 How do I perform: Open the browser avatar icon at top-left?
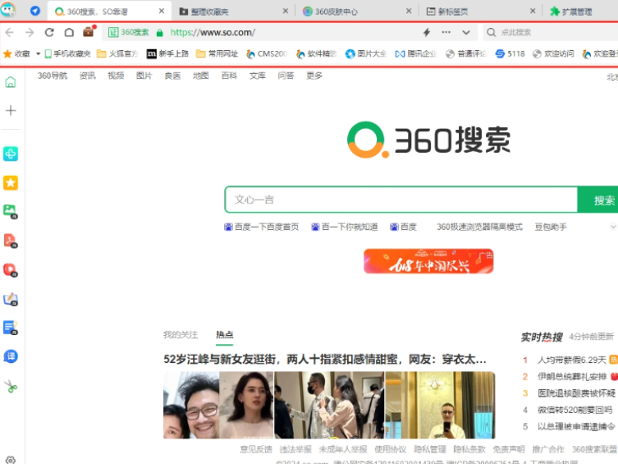click(8, 10)
